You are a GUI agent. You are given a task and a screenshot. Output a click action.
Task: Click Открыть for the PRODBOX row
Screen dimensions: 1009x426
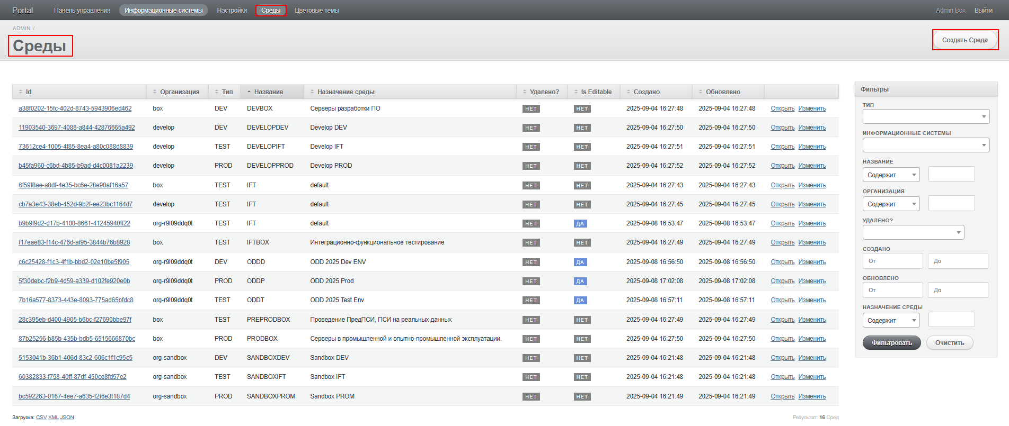point(783,339)
